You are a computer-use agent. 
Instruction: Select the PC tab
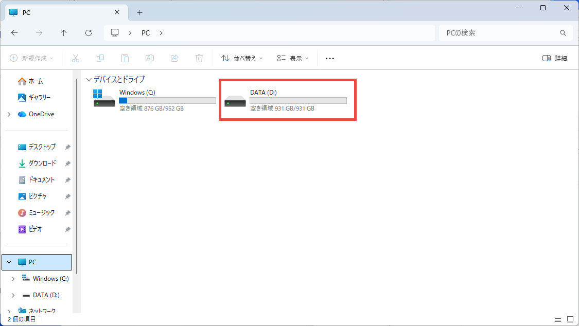tap(66, 12)
